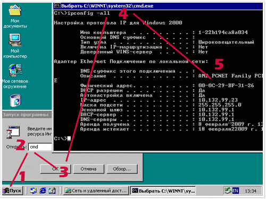This screenshot has height=199, width=266.
Task: Click the Пуск start button
Action: tap(12, 191)
